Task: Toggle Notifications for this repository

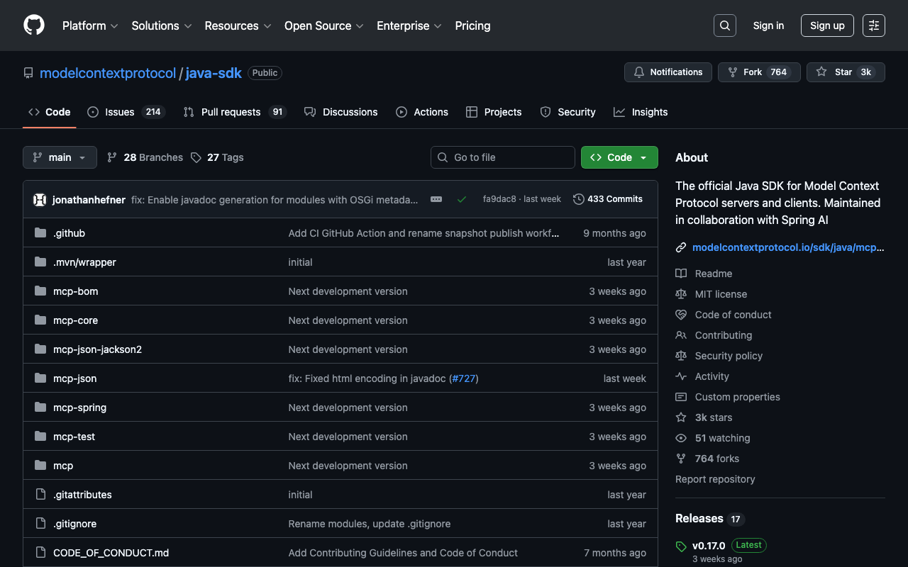Action: (x=668, y=72)
